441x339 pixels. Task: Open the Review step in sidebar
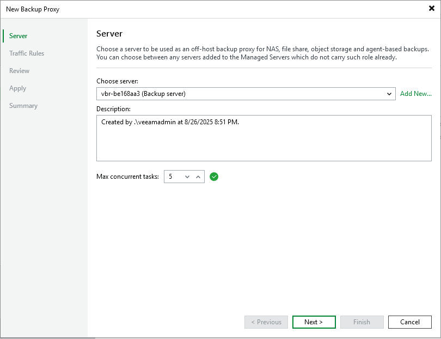click(20, 71)
